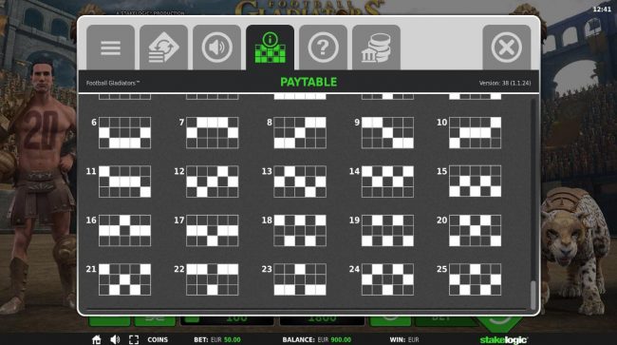617x345 pixels.
Task: Click the paytable scrollbar thumb
Action: click(533, 295)
